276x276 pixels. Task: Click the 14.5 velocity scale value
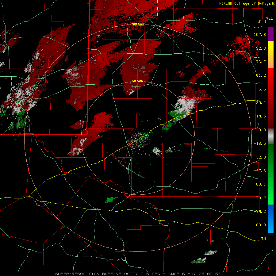click(x=261, y=116)
